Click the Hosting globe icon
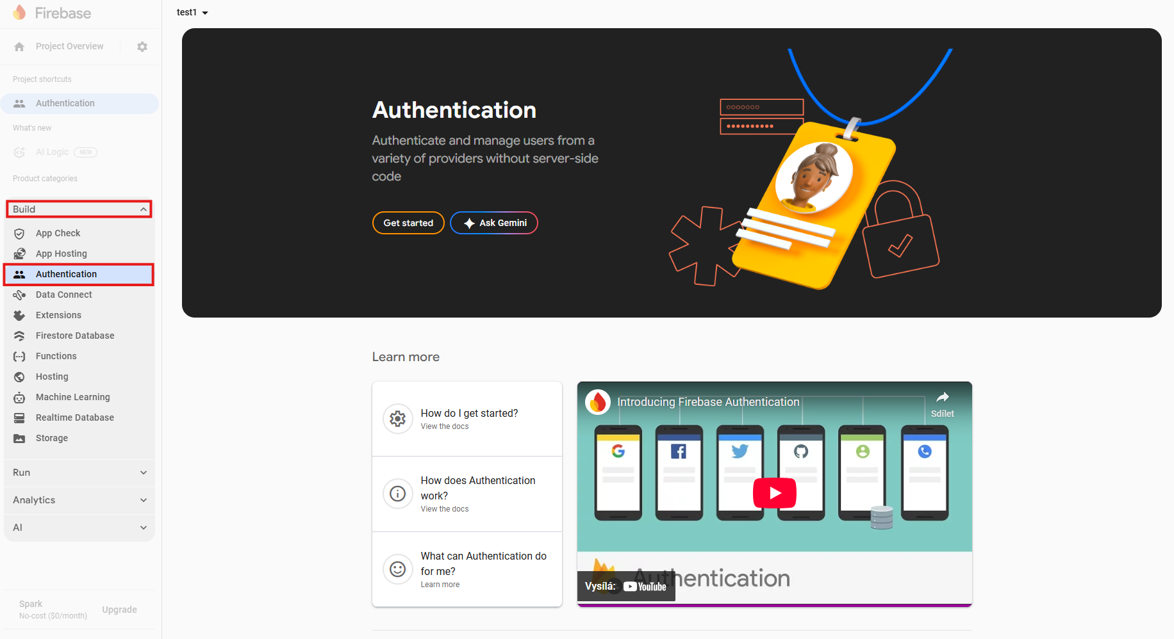 [19, 377]
